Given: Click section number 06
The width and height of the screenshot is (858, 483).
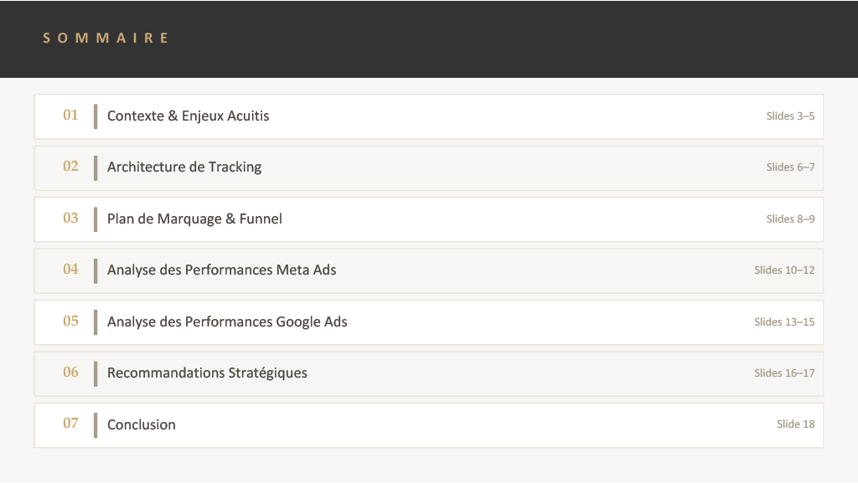Looking at the screenshot, I should 70,372.
